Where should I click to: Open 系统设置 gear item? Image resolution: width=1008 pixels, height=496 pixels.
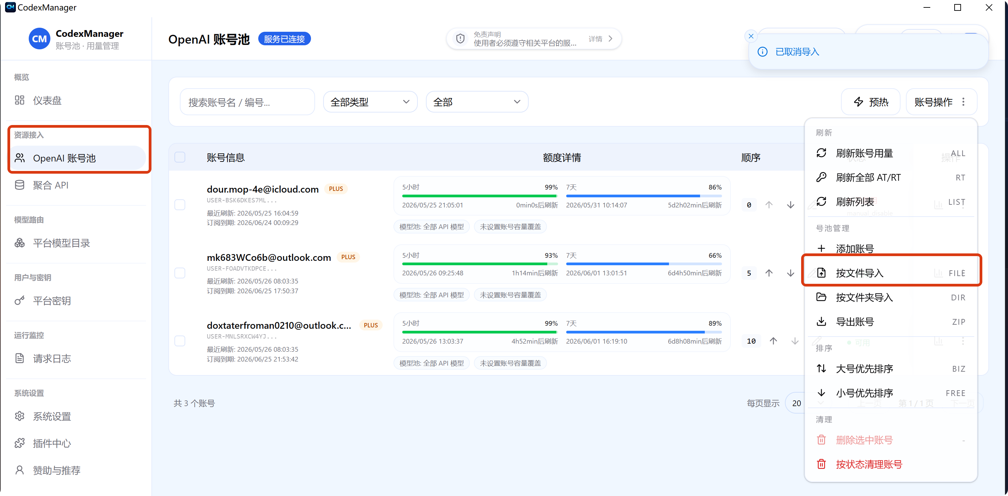pos(76,416)
